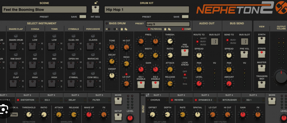Select BUS2 under Route To

pyautogui.click(x=198, y=45)
